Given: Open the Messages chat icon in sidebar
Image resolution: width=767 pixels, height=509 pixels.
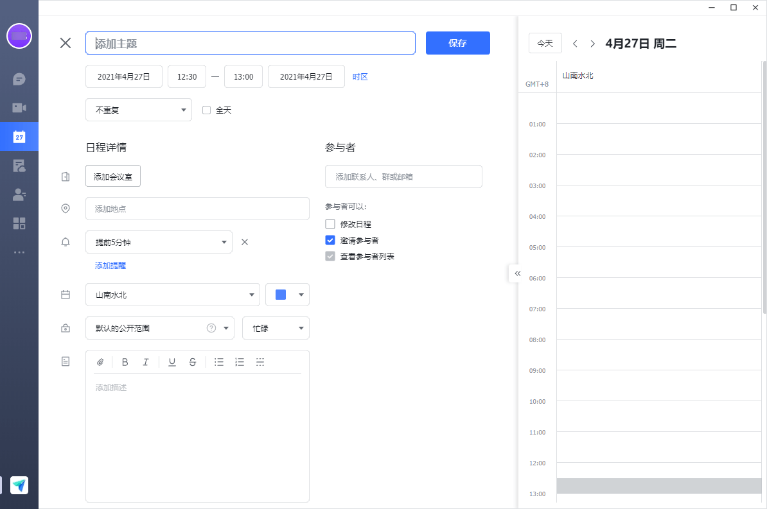Looking at the screenshot, I should 19,80.
